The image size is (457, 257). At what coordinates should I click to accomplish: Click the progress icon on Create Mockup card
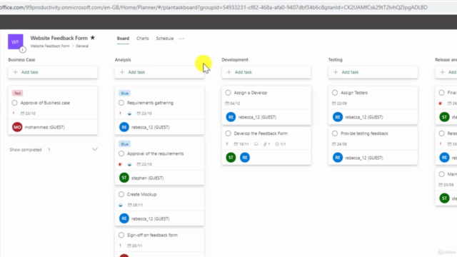[121, 205]
